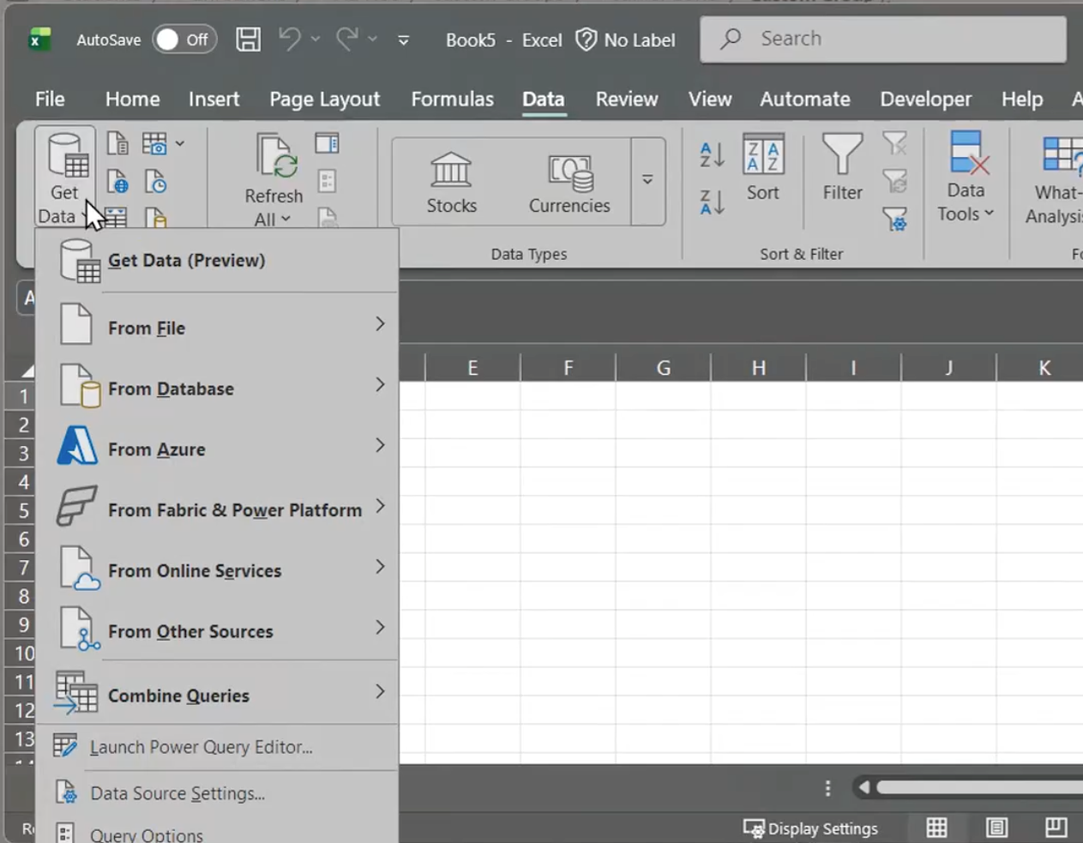Expand the Data Types gallery

point(647,180)
